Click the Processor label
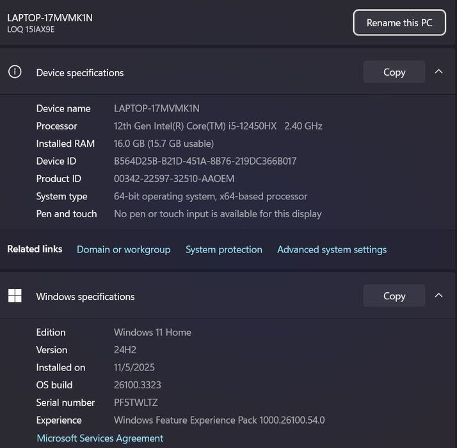This screenshot has height=448, width=457. 56,126
